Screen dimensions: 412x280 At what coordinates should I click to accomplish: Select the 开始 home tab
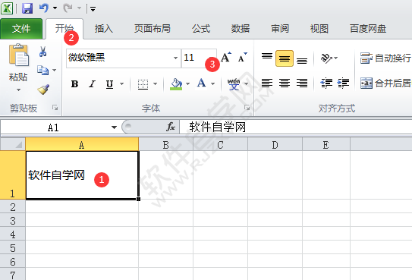tap(64, 28)
